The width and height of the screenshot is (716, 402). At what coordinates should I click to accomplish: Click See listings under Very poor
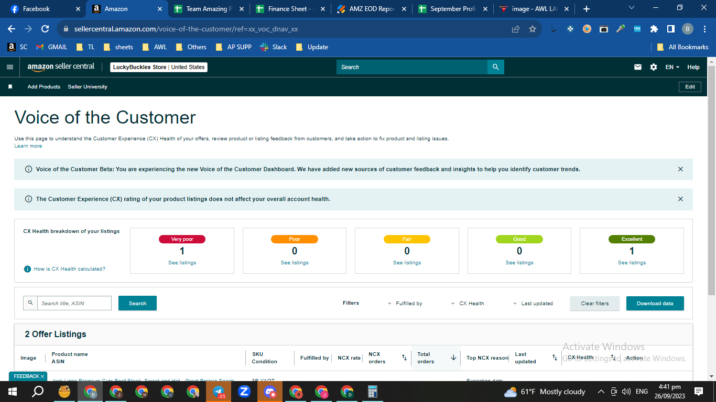182,263
